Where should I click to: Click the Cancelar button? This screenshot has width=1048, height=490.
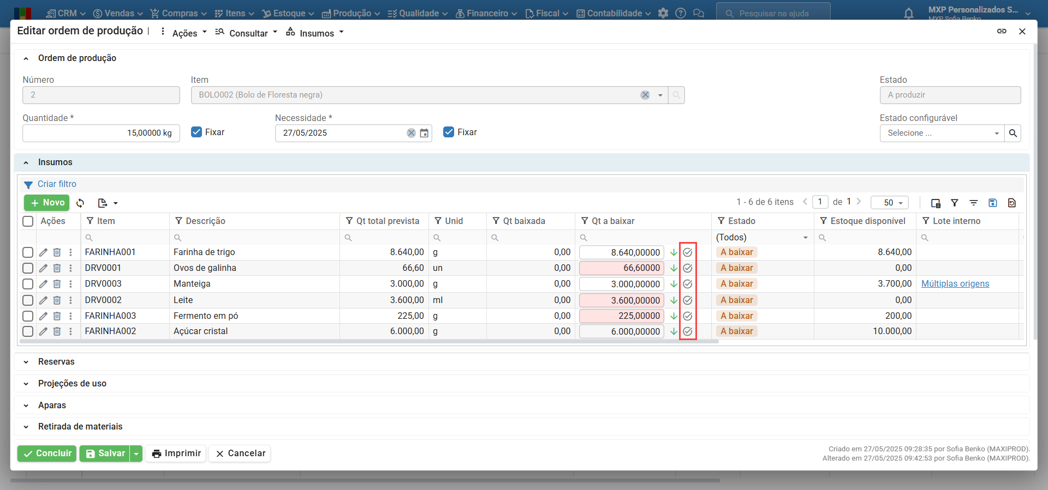click(x=240, y=453)
